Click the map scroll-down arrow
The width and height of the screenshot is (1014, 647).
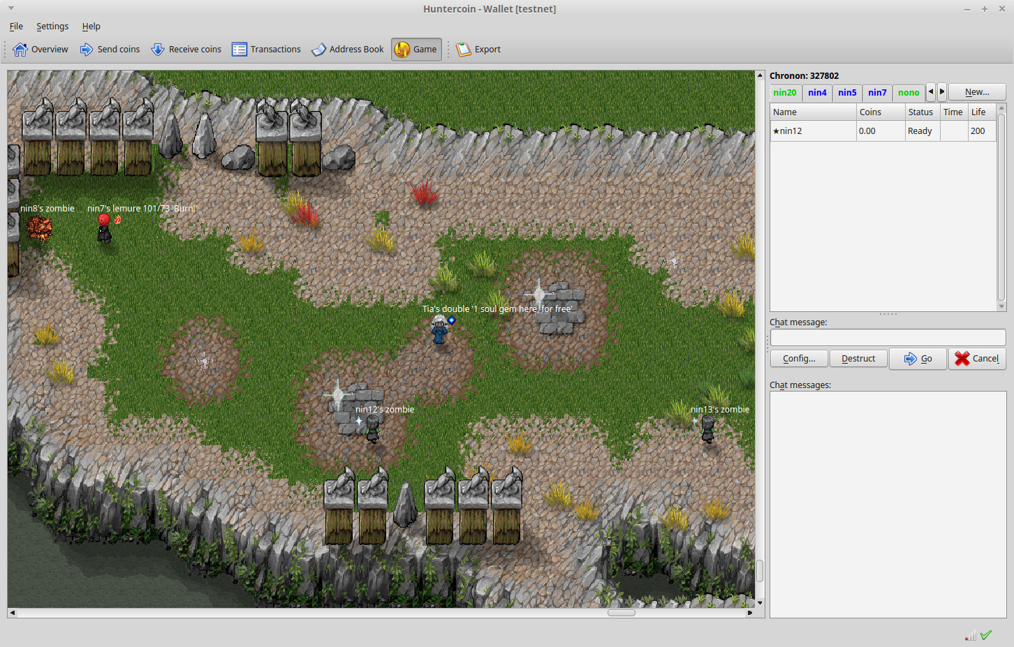tap(760, 602)
